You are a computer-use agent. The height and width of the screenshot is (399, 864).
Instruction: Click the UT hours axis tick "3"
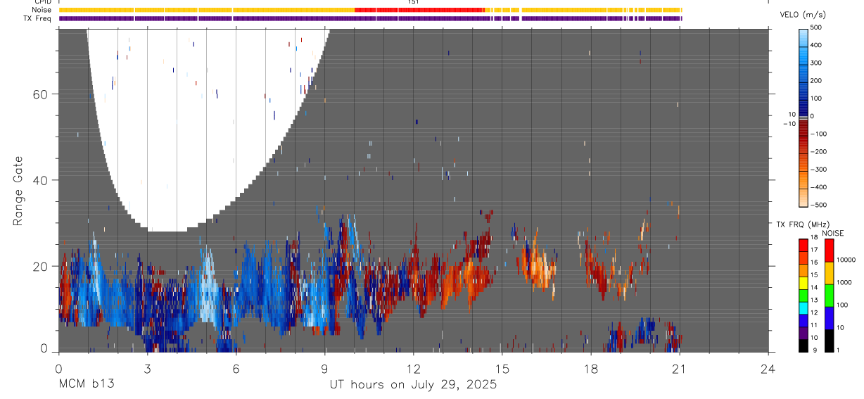[147, 369]
